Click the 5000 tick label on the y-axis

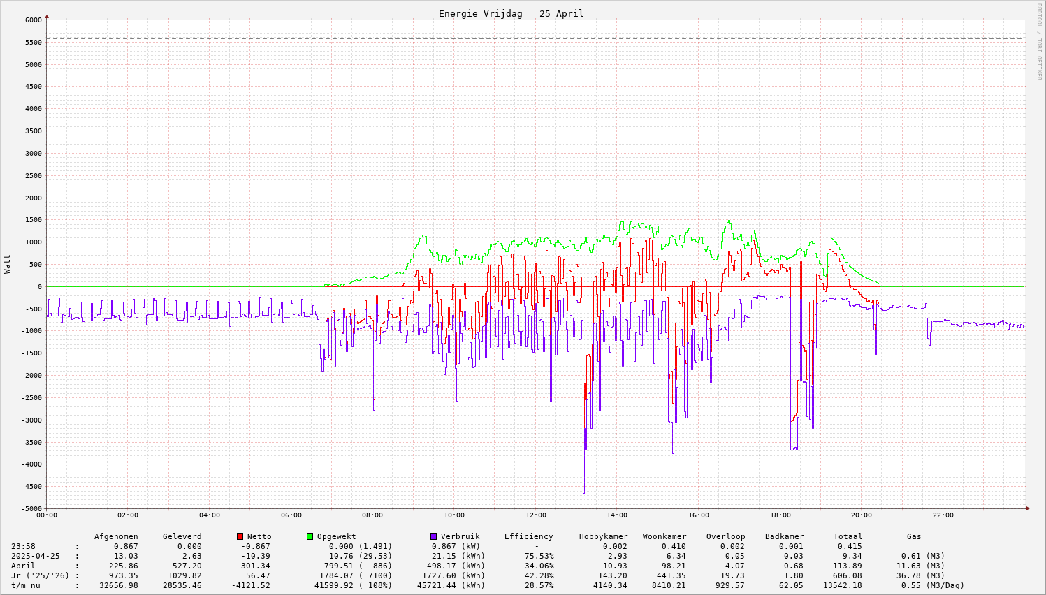click(x=34, y=64)
